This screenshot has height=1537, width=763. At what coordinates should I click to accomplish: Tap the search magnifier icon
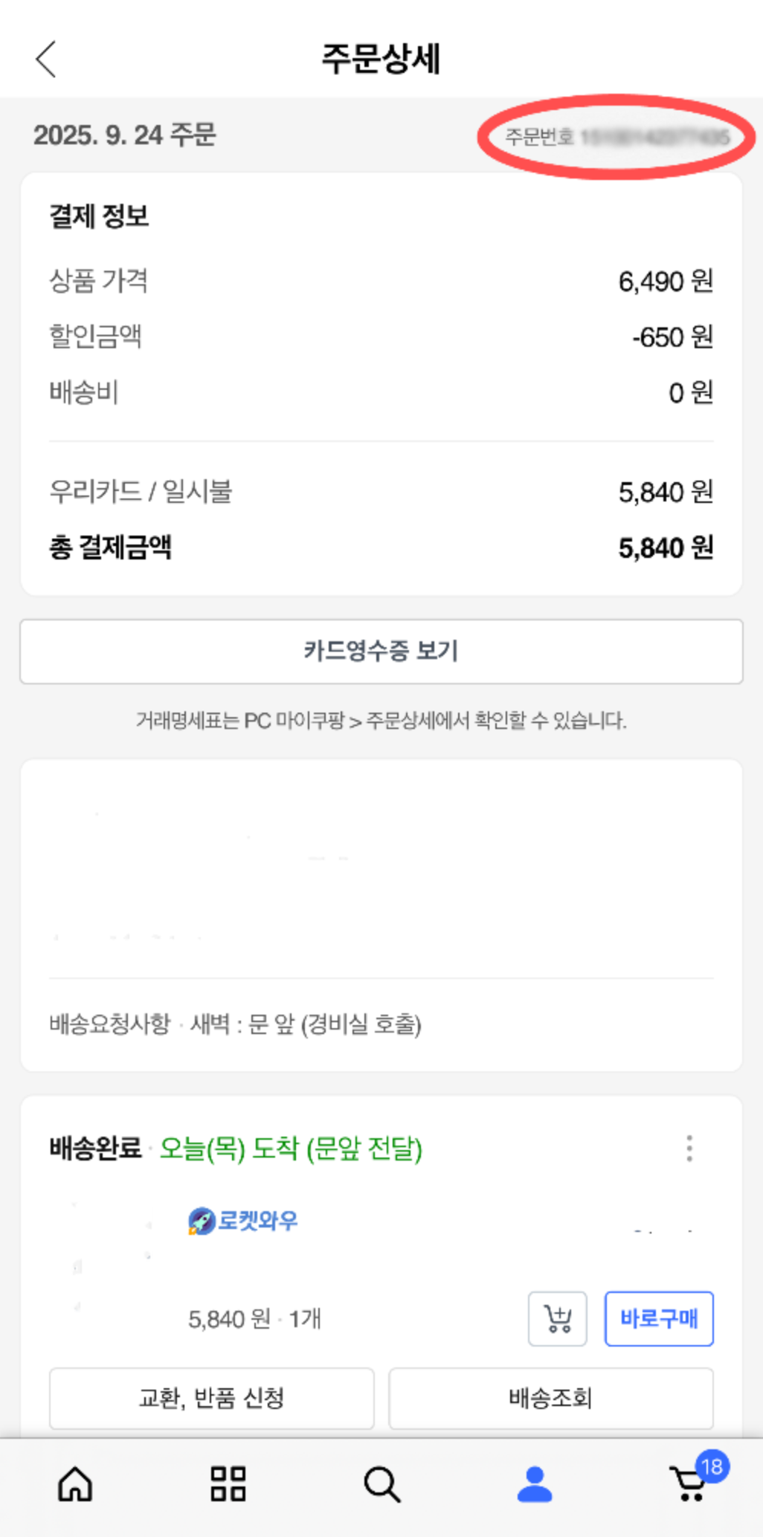point(382,1484)
